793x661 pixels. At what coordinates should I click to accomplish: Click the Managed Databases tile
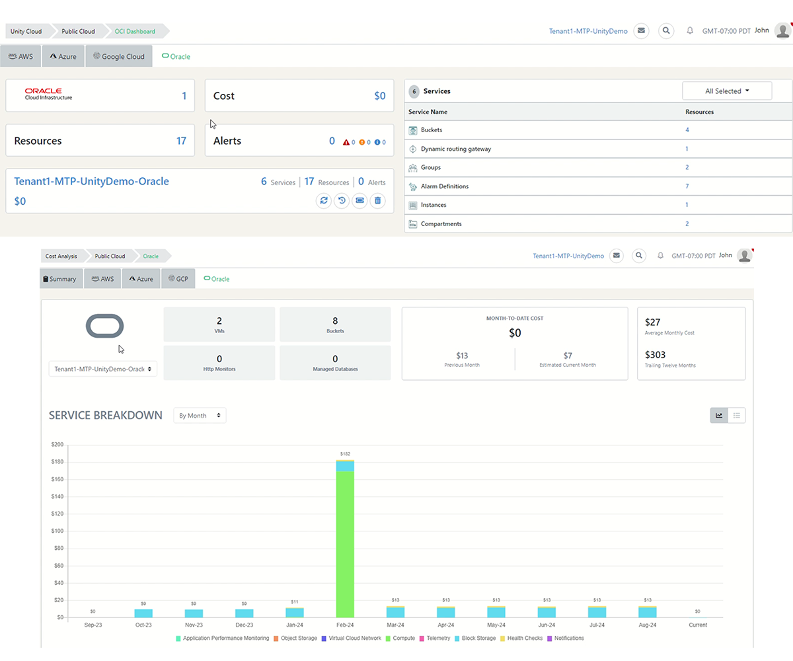pos(335,363)
